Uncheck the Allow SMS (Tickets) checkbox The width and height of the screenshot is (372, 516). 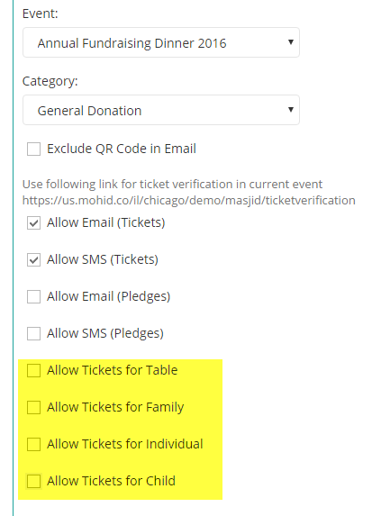tap(33, 259)
